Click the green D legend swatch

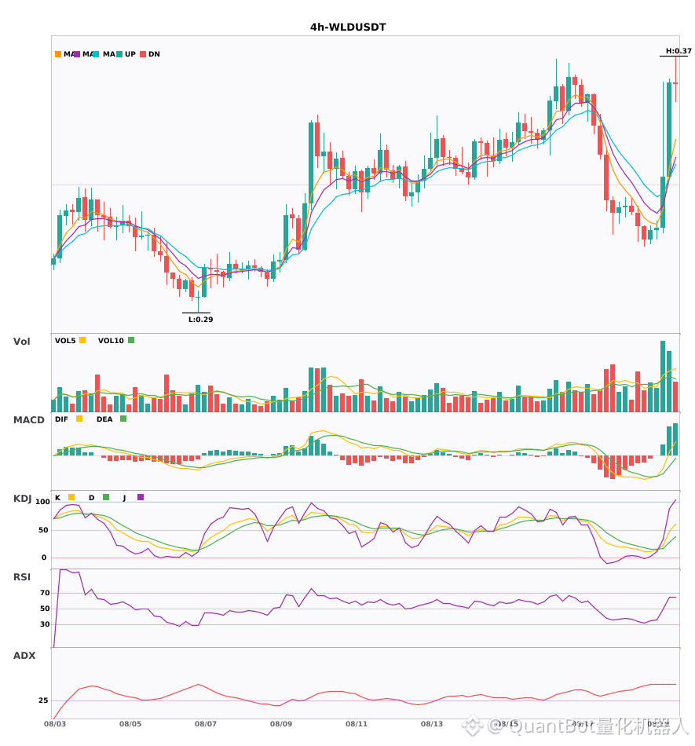pyautogui.click(x=106, y=497)
